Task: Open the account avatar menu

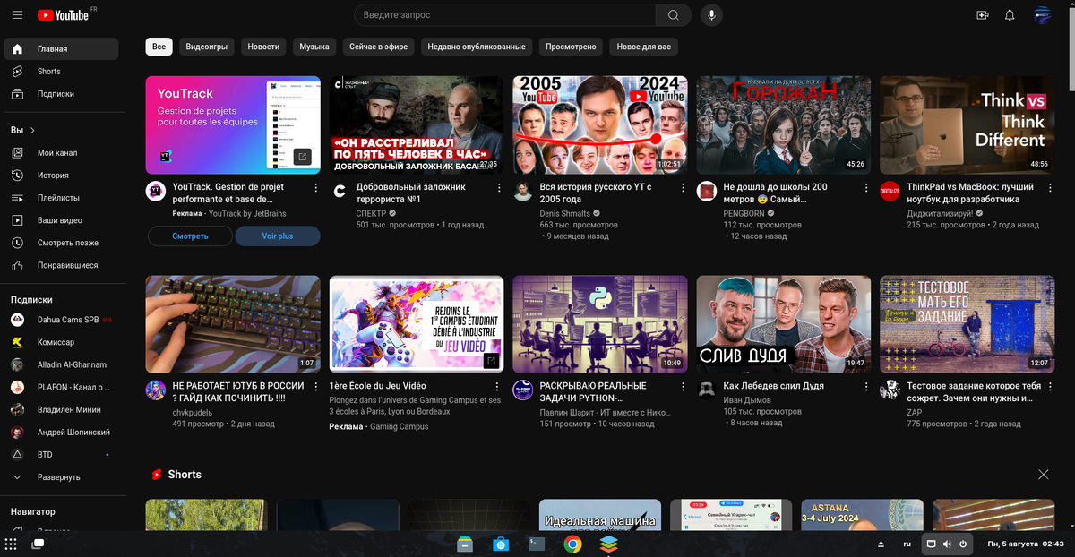Action: pos(1043,15)
